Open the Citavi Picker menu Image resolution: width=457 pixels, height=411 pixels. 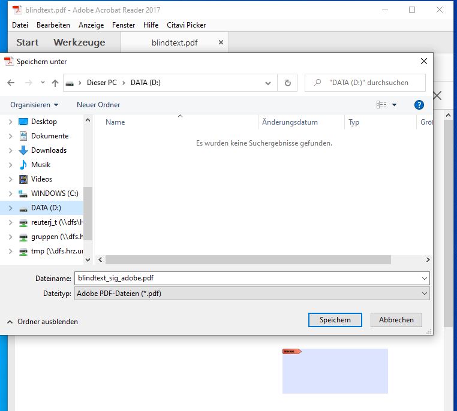(187, 25)
